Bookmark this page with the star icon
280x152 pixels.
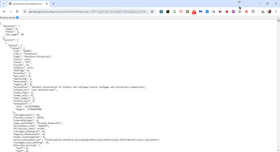click(152, 12)
